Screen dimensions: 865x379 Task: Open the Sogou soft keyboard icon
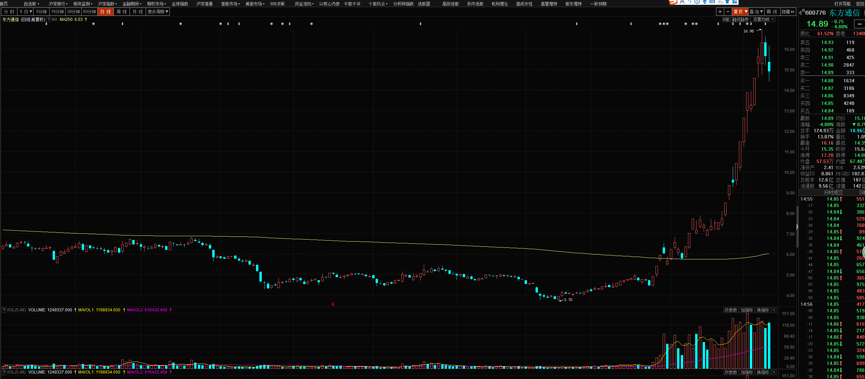(712, 2)
